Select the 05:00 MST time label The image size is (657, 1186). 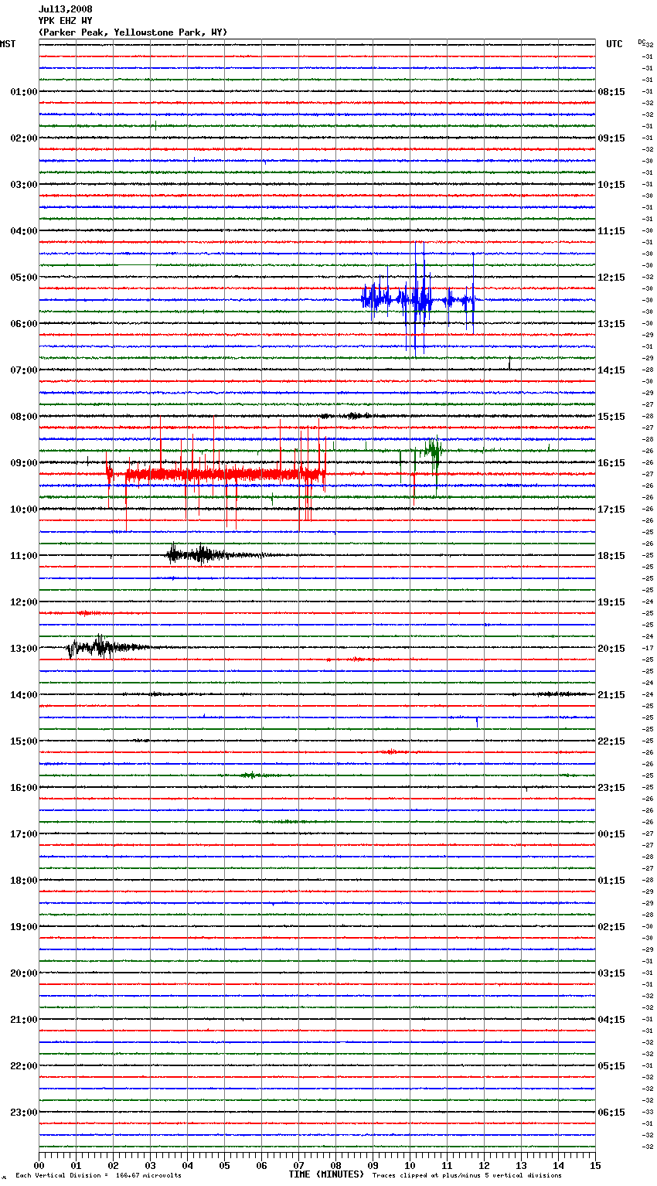23,278
